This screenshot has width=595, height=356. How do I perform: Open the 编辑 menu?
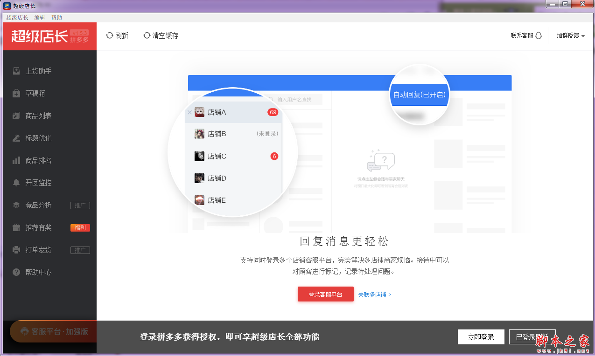[39, 17]
